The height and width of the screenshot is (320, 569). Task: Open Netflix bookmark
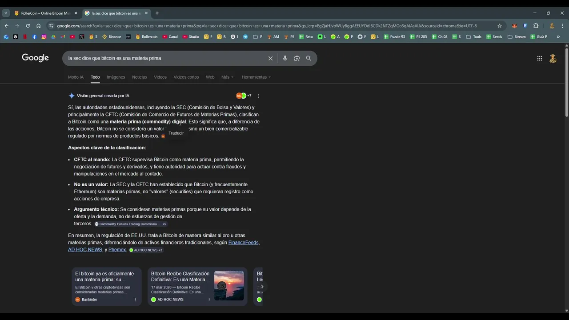25,37
